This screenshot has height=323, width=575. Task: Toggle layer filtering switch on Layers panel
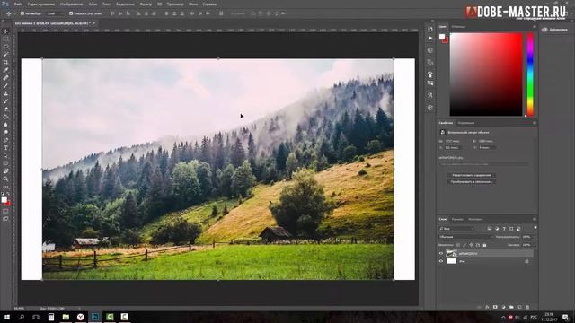tap(535, 228)
